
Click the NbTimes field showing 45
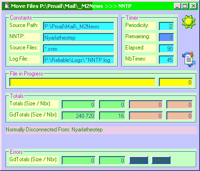(x=166, y=60)
